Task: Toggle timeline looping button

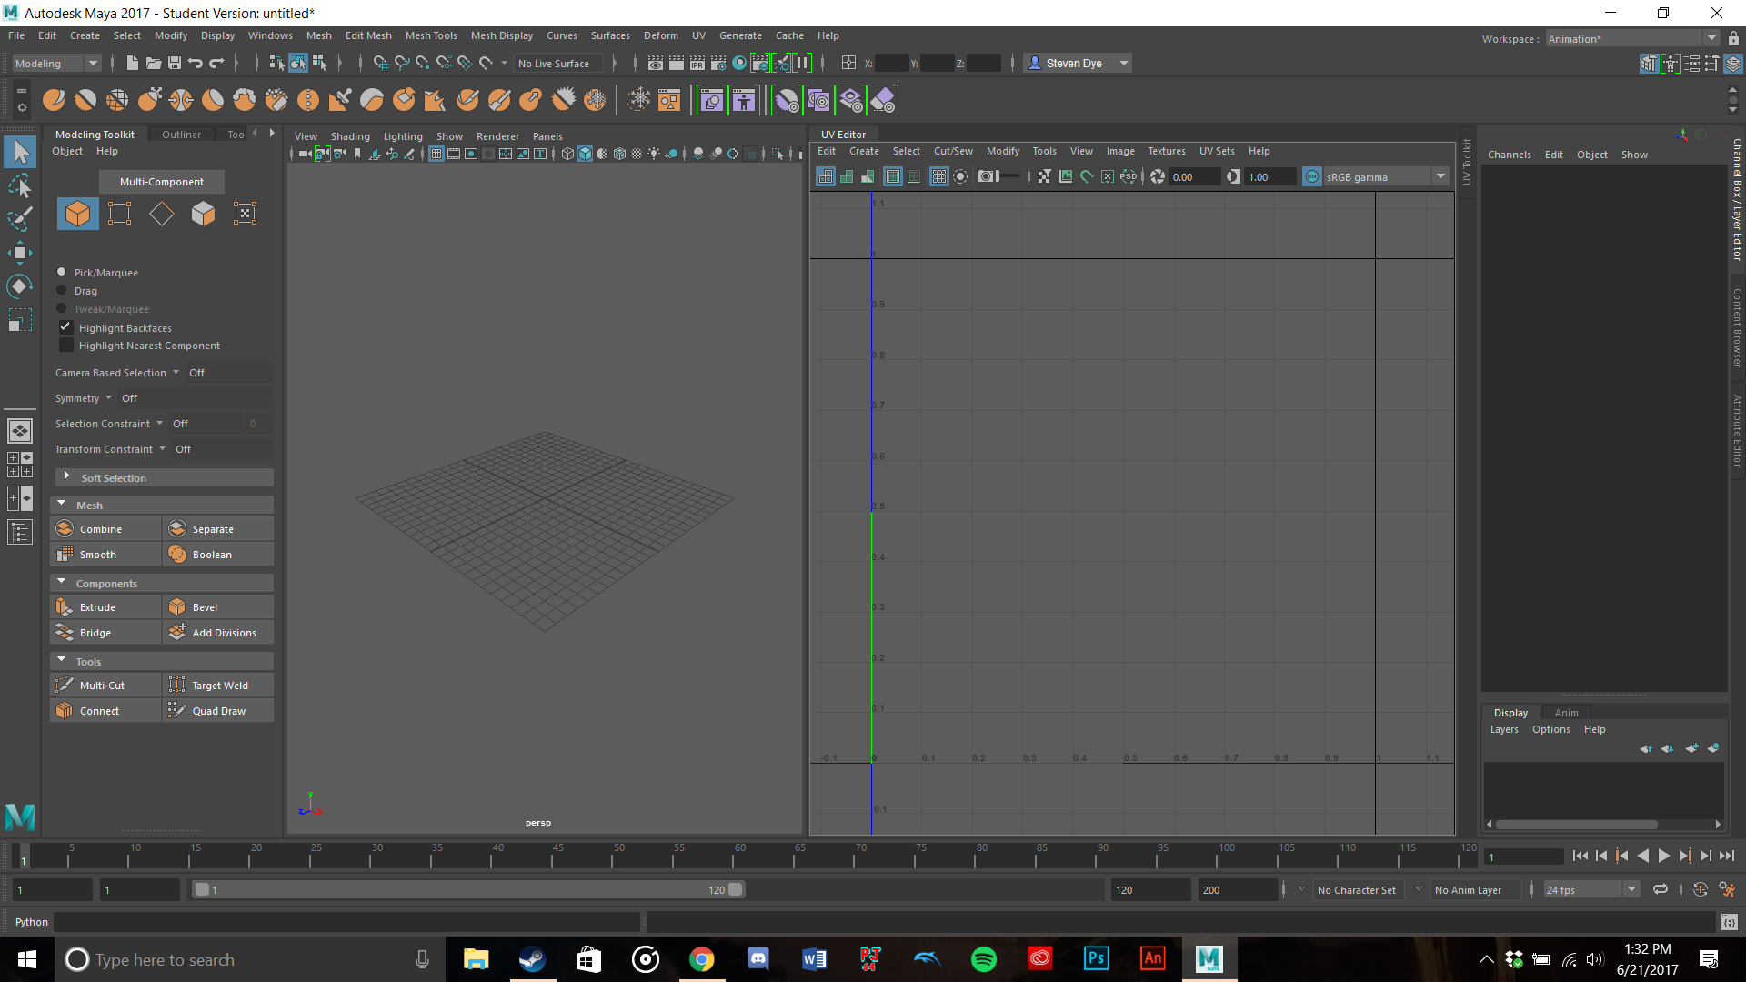Action: coord(1661,889)
